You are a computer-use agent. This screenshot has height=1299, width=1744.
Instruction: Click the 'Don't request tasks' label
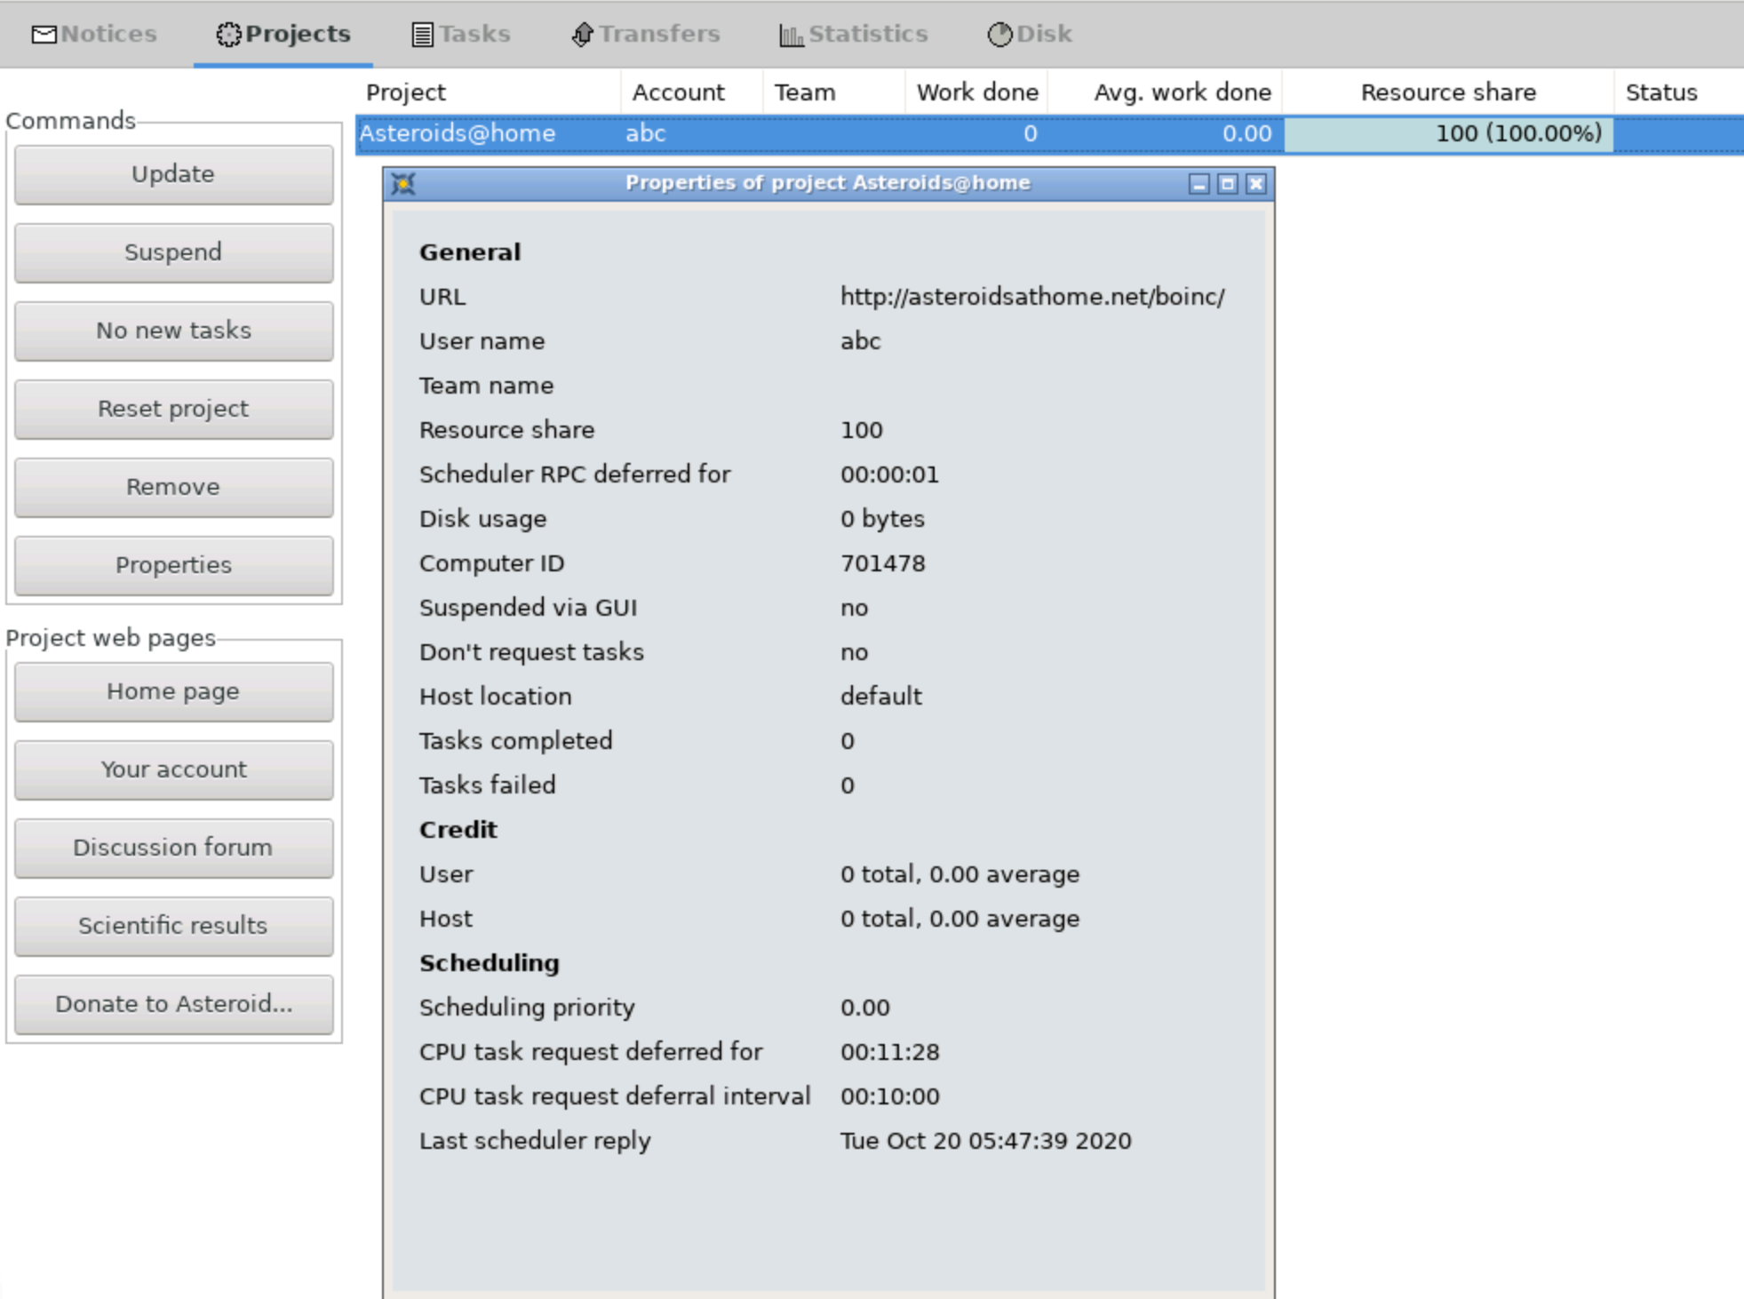point(531,652)
